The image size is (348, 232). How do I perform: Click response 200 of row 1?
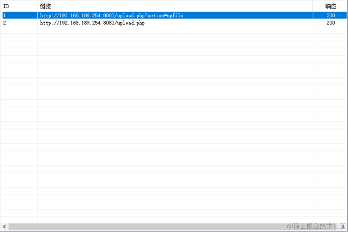331,15
